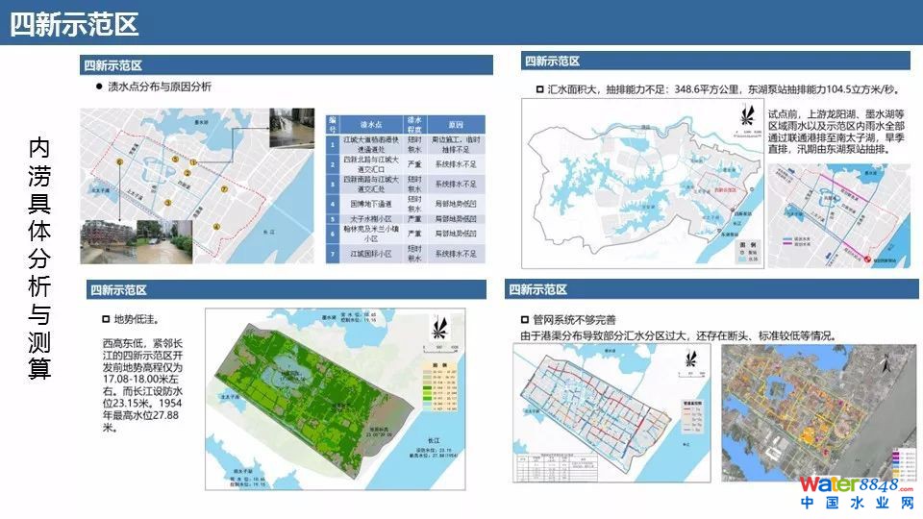Click the 渍水点 table column header
Image resolution: width=923 pixels, height=519 pixels.
click(371, 125)
